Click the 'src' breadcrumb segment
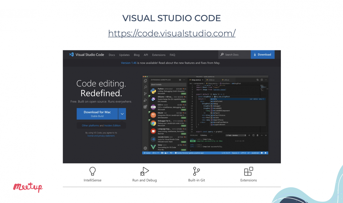The height and width of the screenshot is (203, 343). click(x=191, y=83)
